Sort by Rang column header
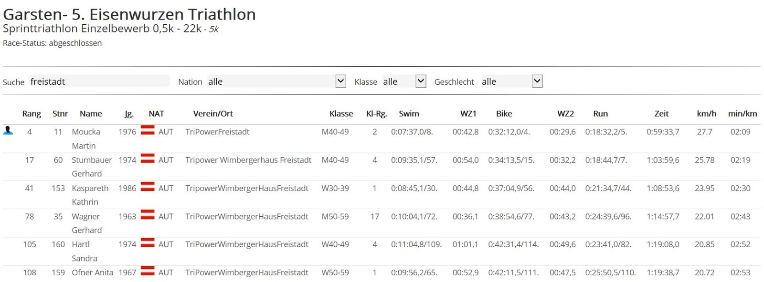 click(x=32, y=113)
